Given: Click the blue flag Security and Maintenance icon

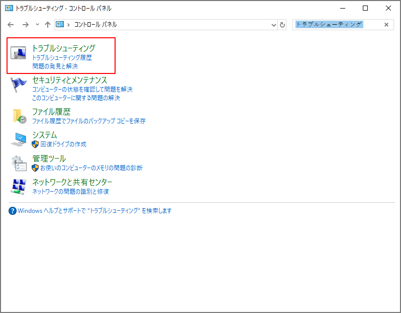Looking at the screenshot, I should 18,85.
